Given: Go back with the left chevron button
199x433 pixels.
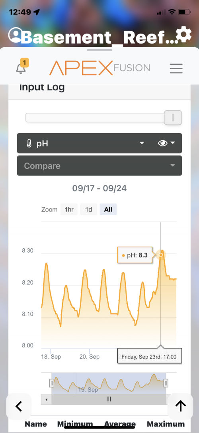Looking at the screenshot, I should (19, 406).
